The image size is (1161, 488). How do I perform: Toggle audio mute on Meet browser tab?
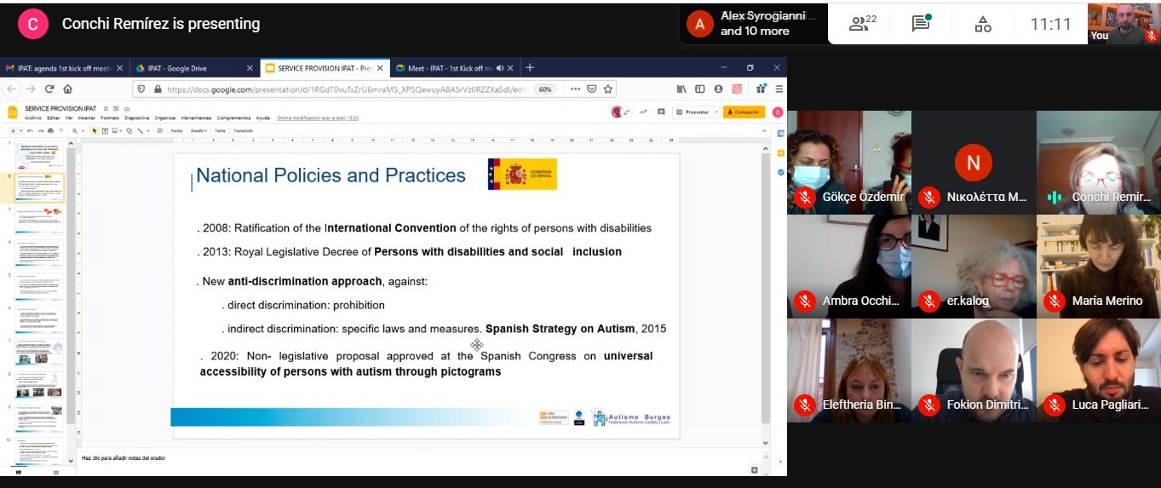[500, 68]
